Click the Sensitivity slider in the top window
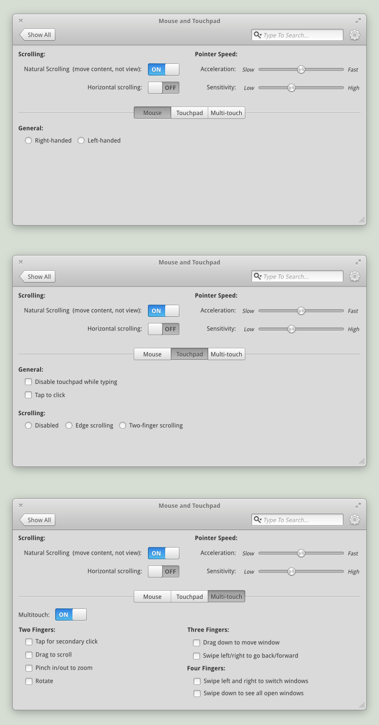 pyautogui.click(x=301, y=88)
